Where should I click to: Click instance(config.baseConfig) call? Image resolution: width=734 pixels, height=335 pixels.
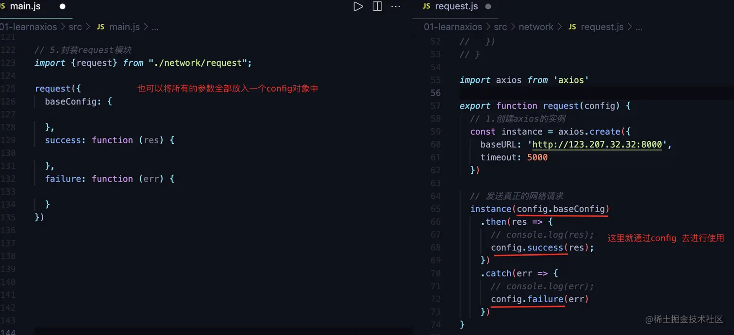[x=539, y=209]
